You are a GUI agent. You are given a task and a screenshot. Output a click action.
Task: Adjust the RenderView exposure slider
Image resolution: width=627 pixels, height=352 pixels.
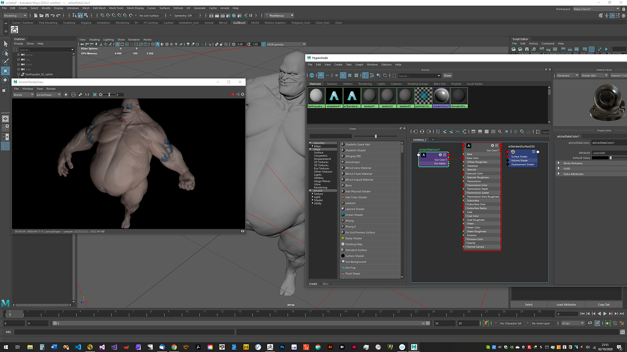109,94
